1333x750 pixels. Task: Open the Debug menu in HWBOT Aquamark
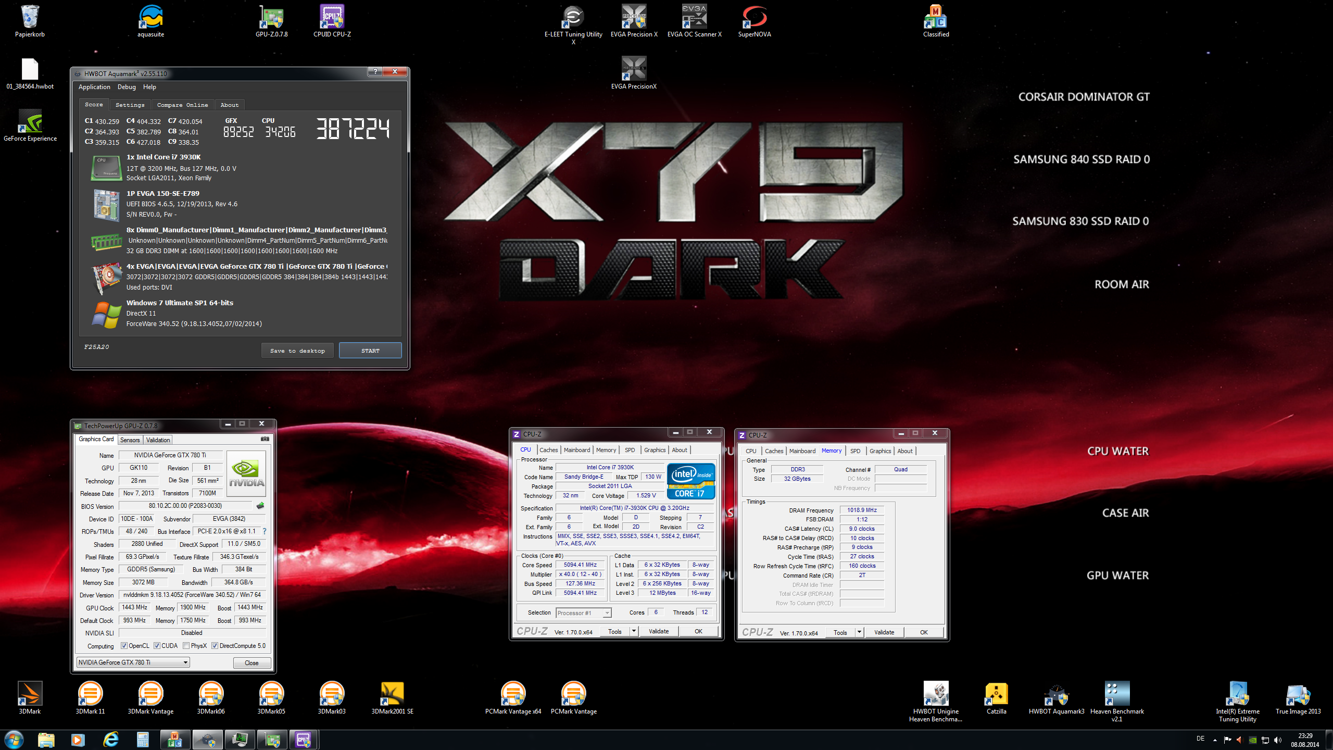point(127,87)
